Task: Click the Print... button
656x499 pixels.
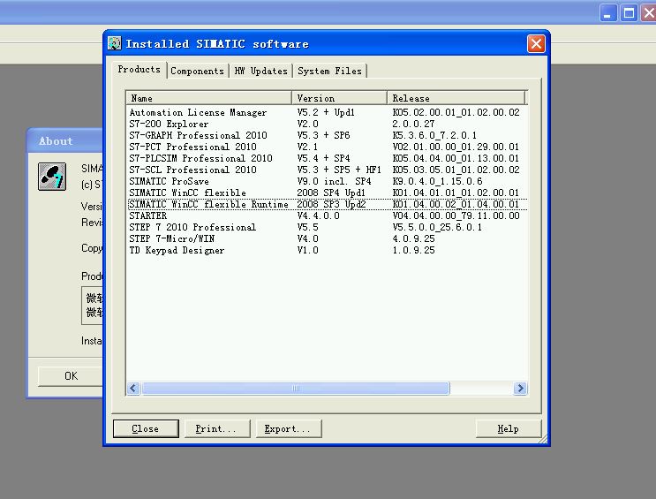Action: coord(217,428)
